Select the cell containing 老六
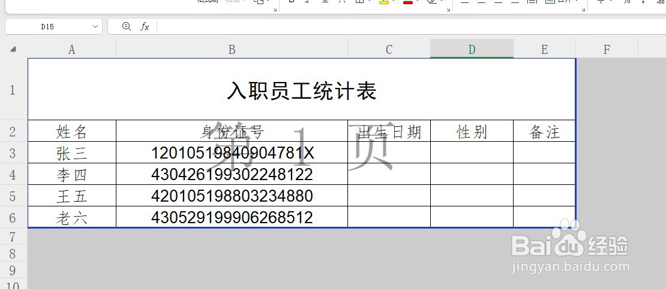 [x=72, y=217]
